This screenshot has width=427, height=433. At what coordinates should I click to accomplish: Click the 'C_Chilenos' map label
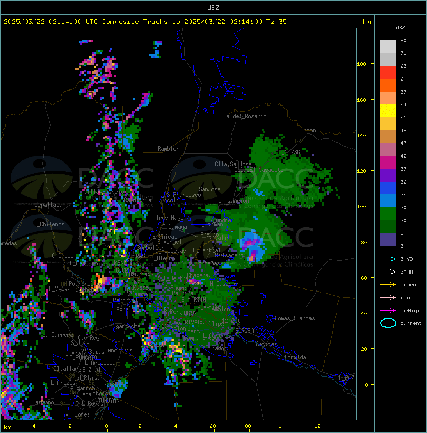tap(49, 224)
